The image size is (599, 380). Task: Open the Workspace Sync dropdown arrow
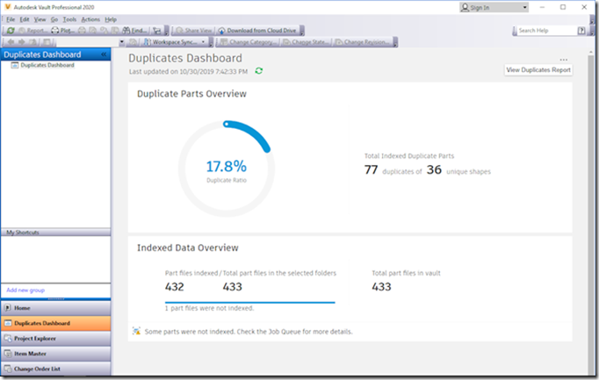[203, 42]
